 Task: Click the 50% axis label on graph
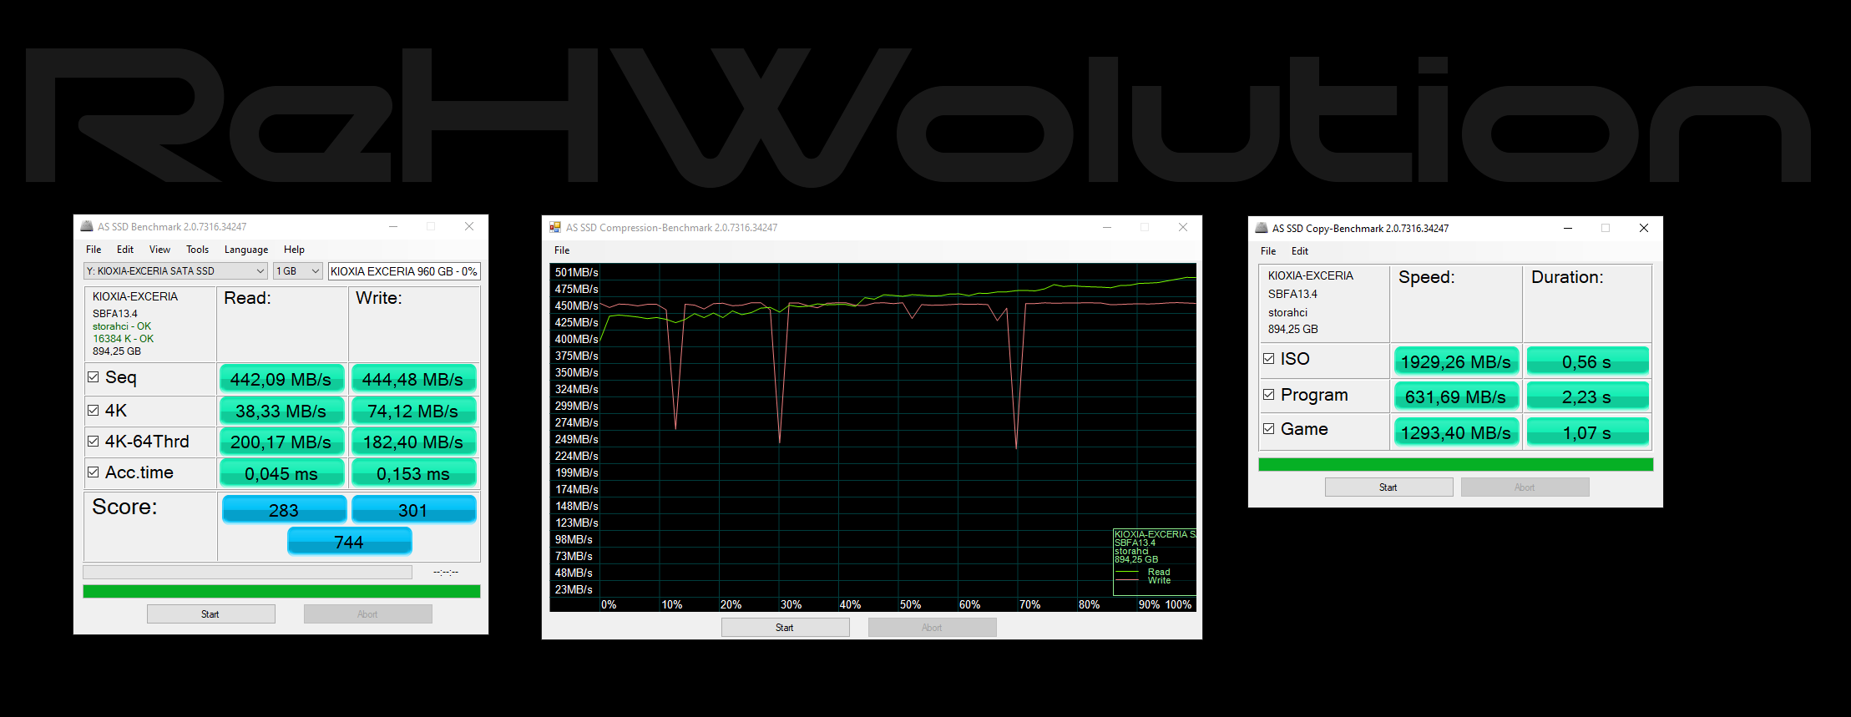910,604
